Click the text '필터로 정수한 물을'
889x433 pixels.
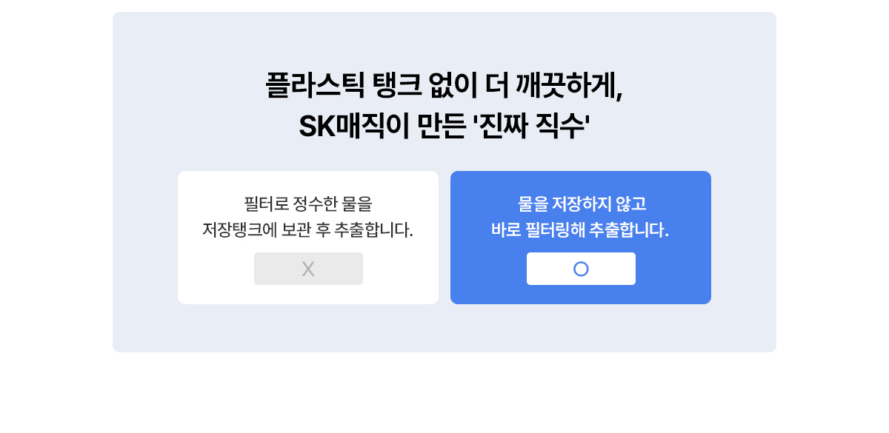[x=308, y=204]
